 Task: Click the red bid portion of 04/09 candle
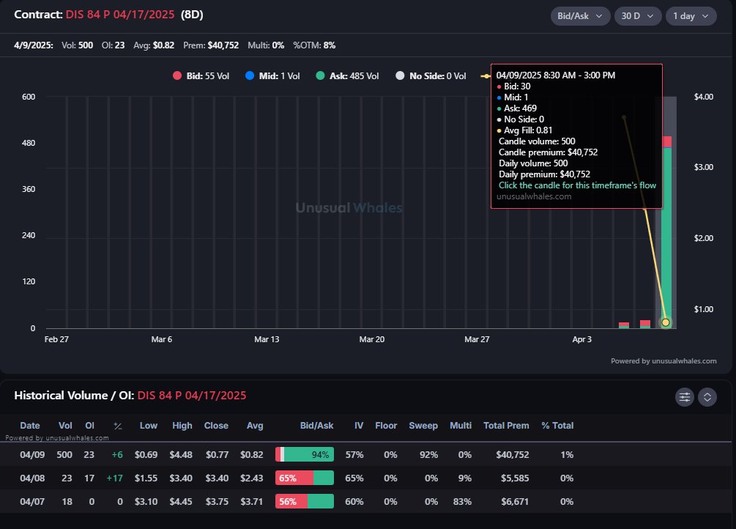point(666,142)
